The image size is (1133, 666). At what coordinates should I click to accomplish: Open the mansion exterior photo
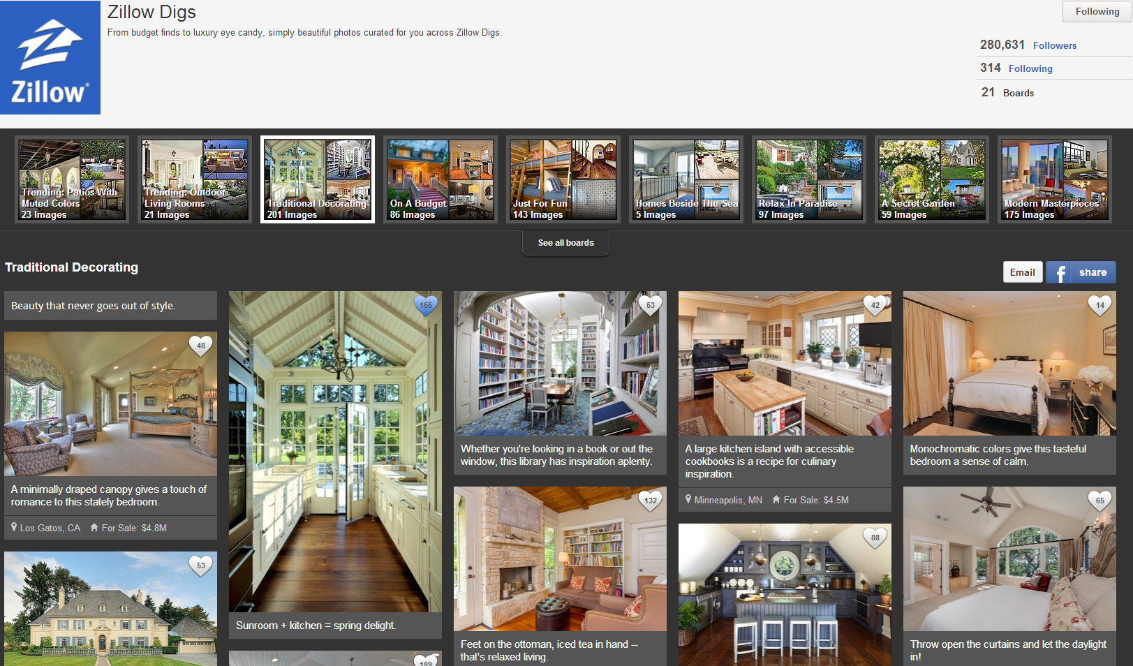[110, 609]
